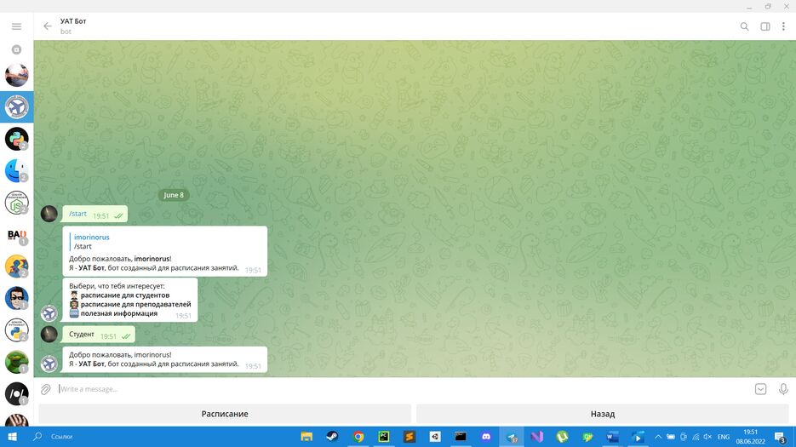Open Discord from the taskbar
Screen dimensions: 796x447
pos(486,437)
